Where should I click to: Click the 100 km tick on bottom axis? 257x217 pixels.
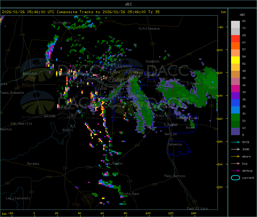[x=148, y=213]
